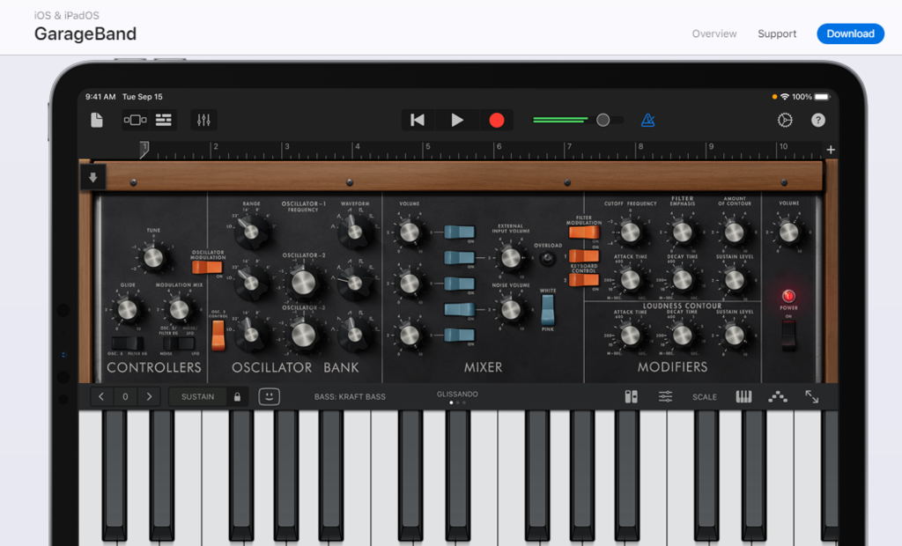Click the External Input Volume knob
This screenshot has width=902, height=546.
pyautogui.click(x=510, y=258)
